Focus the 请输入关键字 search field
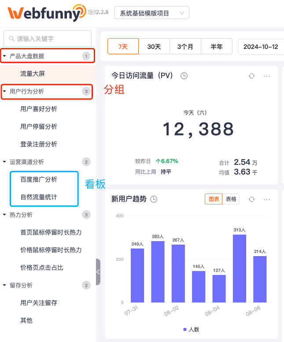Screen dimensions: 284x342 pyautogui.click(x=48, y=39)
